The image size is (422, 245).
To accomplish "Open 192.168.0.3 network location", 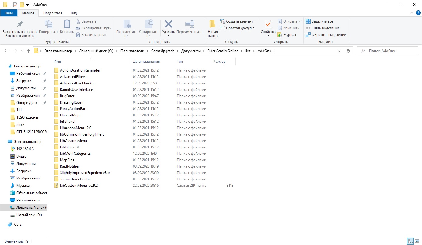I will [x=25, y=149].
